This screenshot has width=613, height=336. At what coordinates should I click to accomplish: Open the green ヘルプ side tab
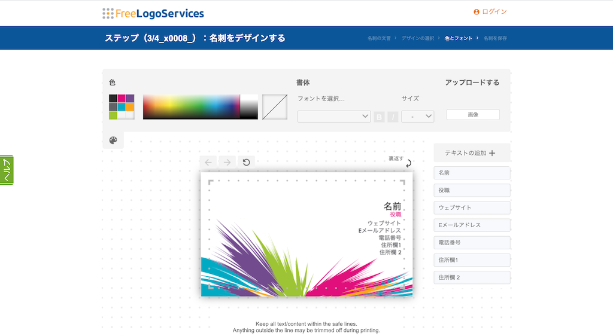[x=7, y=170]
